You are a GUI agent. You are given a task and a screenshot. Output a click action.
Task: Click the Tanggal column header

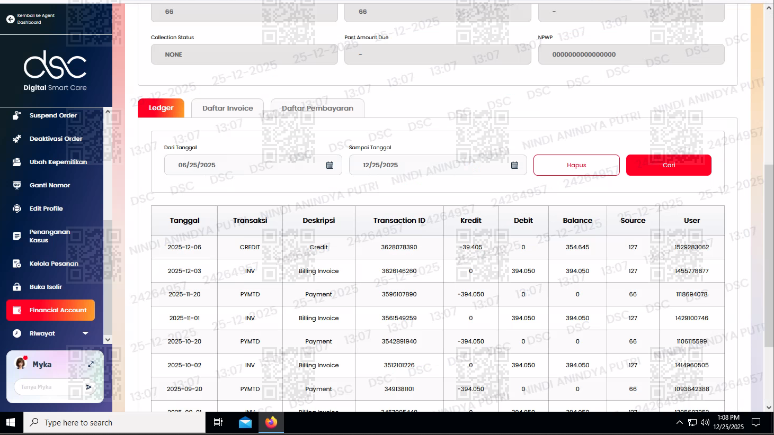[184, 221]
